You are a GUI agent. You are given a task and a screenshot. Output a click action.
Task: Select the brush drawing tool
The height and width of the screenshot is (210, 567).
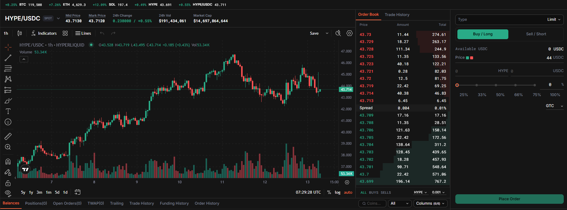click(x=8, y=101)
